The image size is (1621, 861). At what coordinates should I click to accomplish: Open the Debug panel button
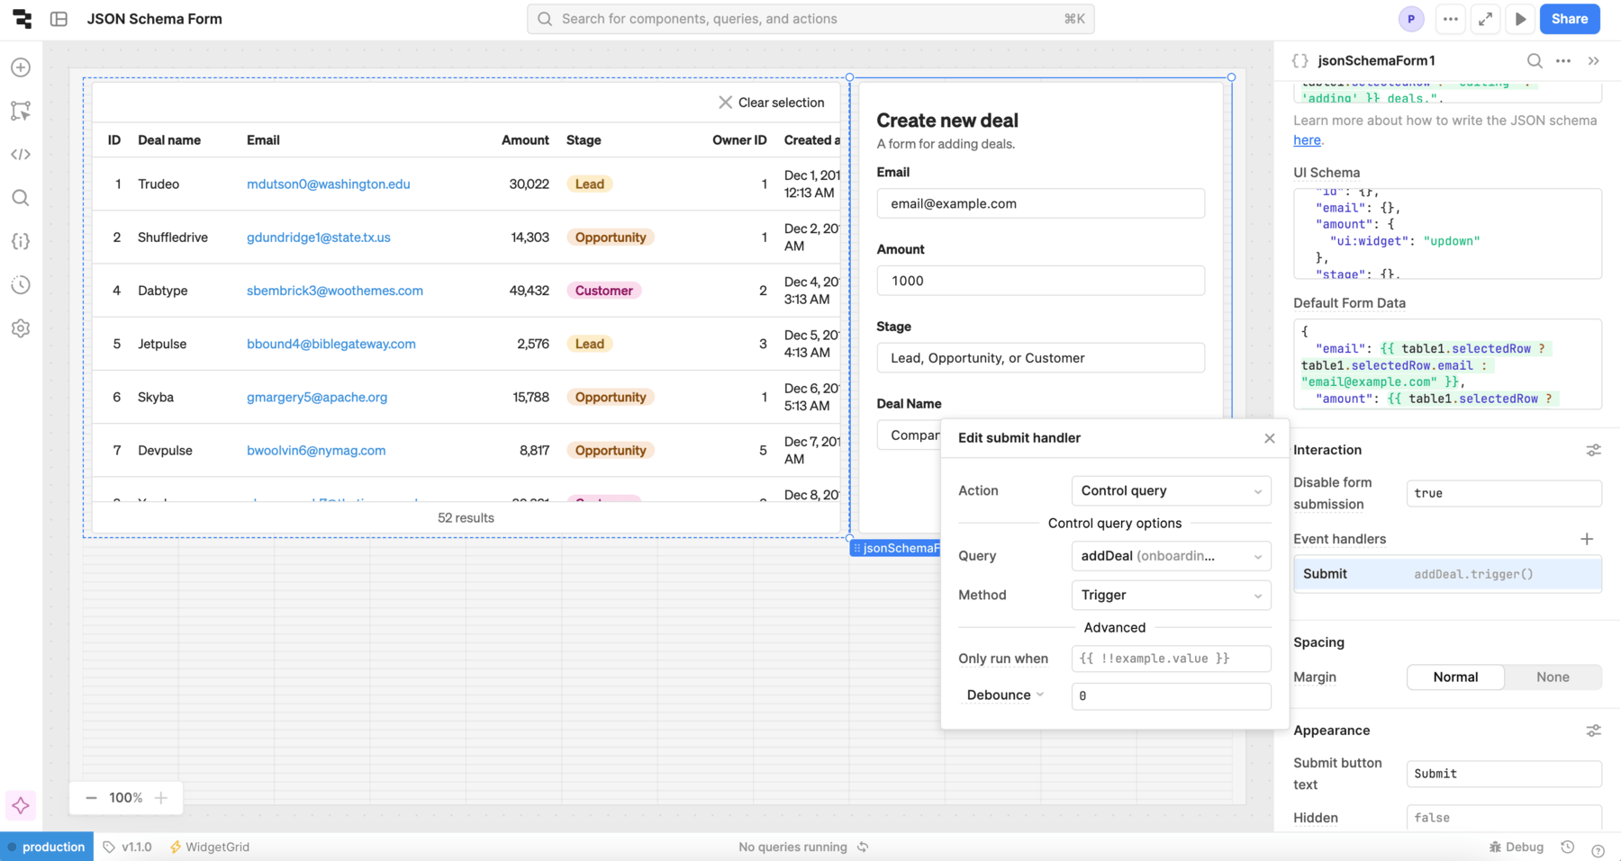coord(1516,847)
